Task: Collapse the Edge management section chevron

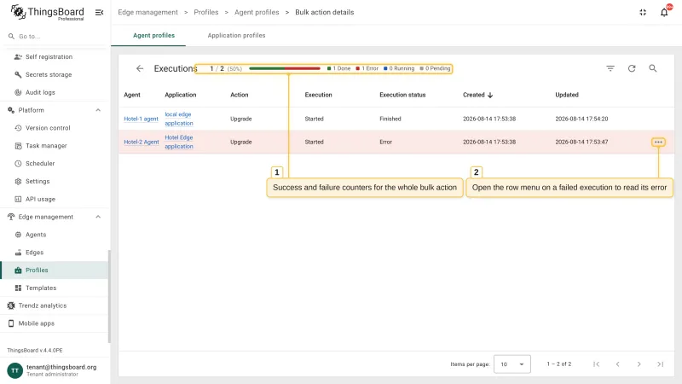Action: click(98, 217)
